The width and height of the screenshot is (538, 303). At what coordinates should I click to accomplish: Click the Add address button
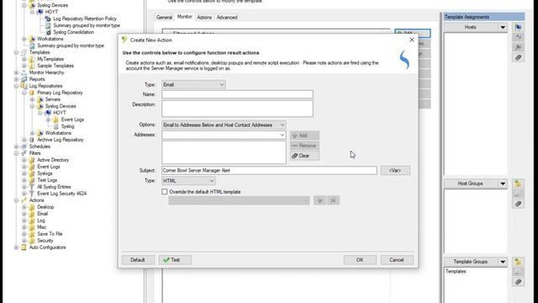304,136
